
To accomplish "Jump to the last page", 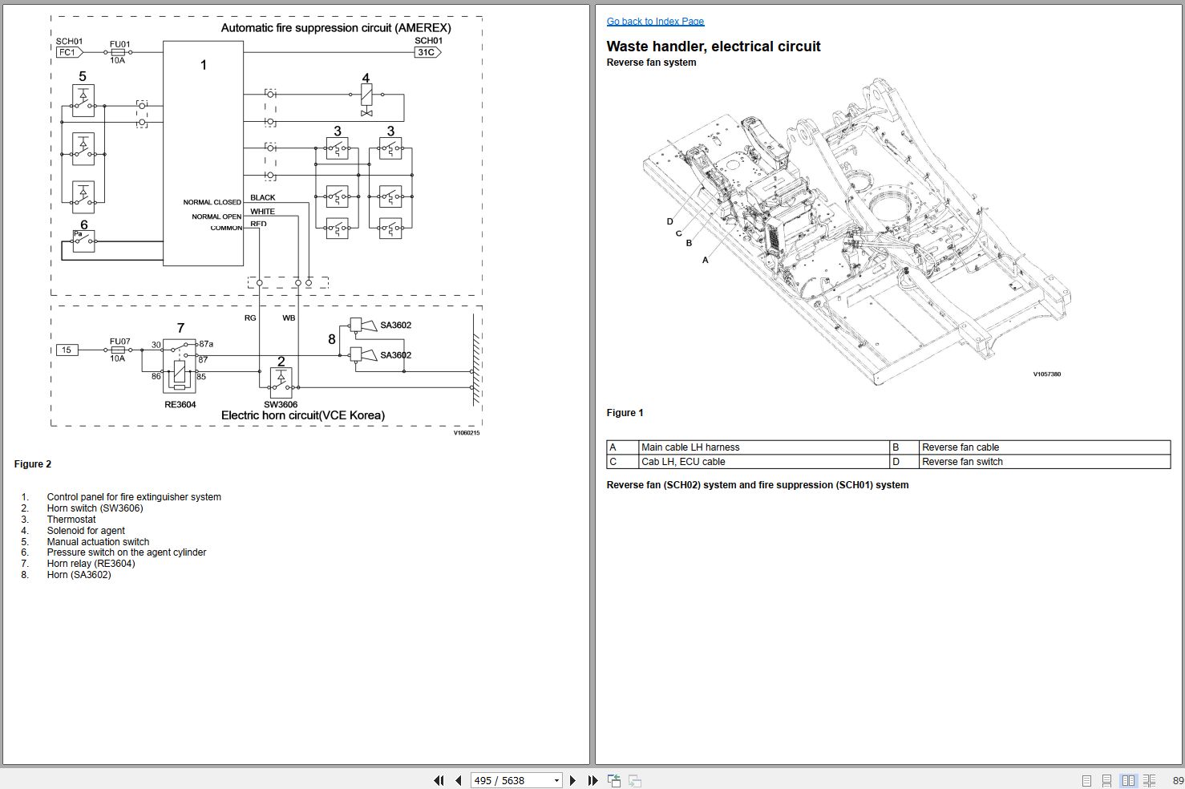I will click(593, 780).
